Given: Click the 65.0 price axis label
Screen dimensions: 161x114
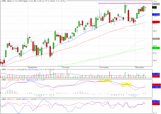Looking at the screenshot, I should coord(155,53).
